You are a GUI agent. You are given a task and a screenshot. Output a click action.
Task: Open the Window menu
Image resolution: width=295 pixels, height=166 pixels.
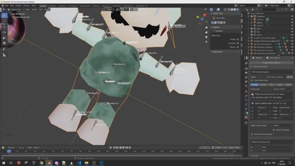tap(26, 6)
